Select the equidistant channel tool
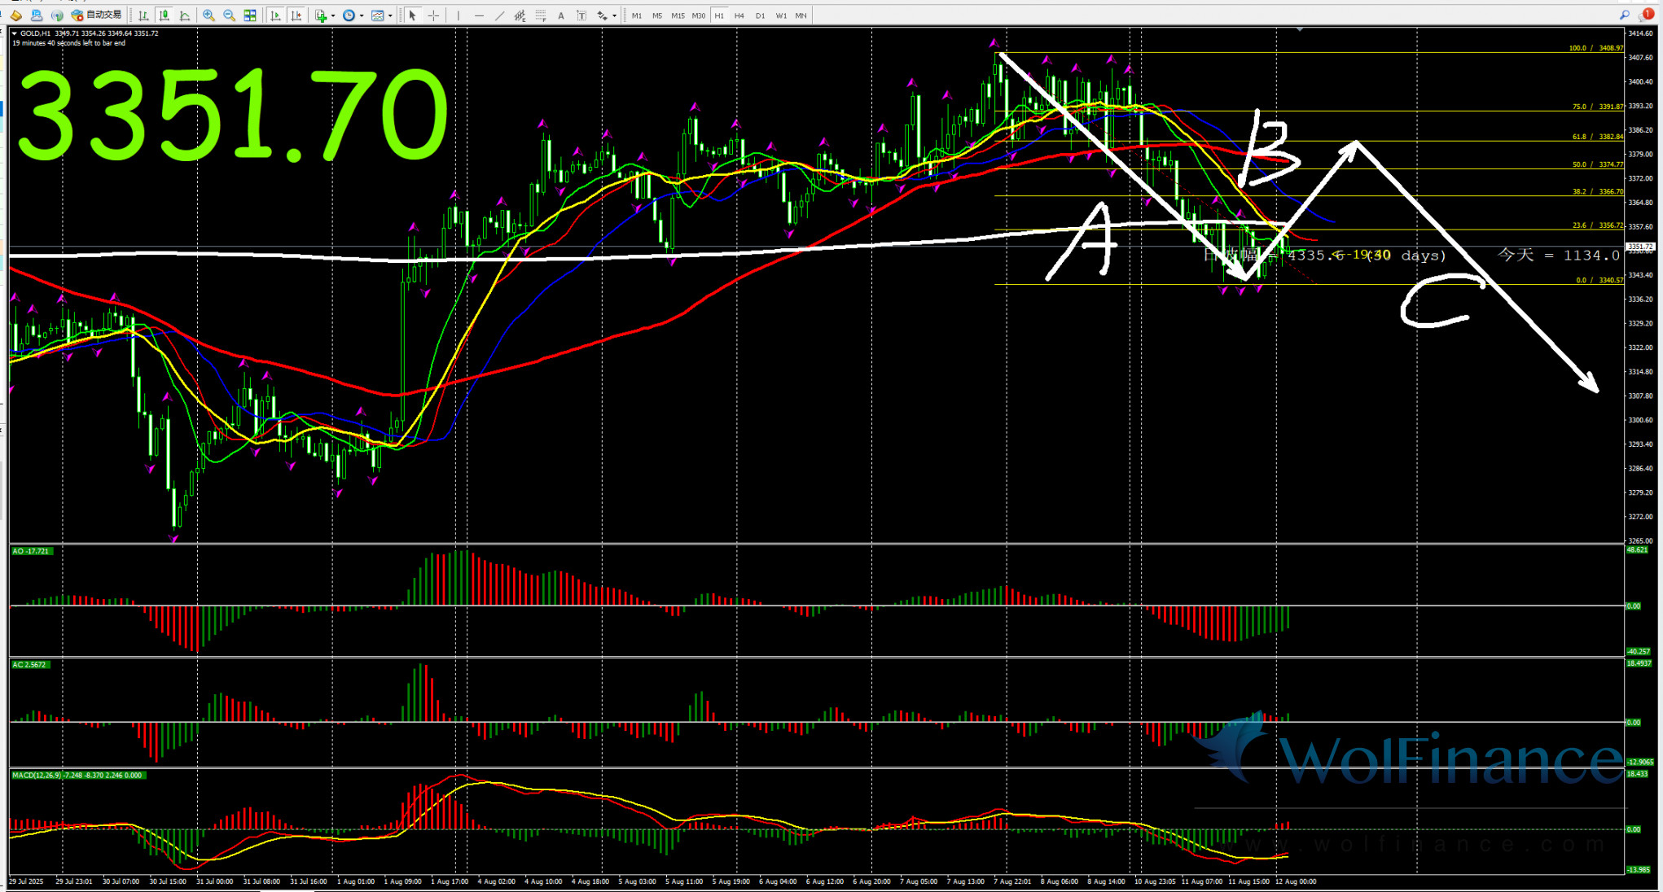1663x892 pixels. point(520,15)
